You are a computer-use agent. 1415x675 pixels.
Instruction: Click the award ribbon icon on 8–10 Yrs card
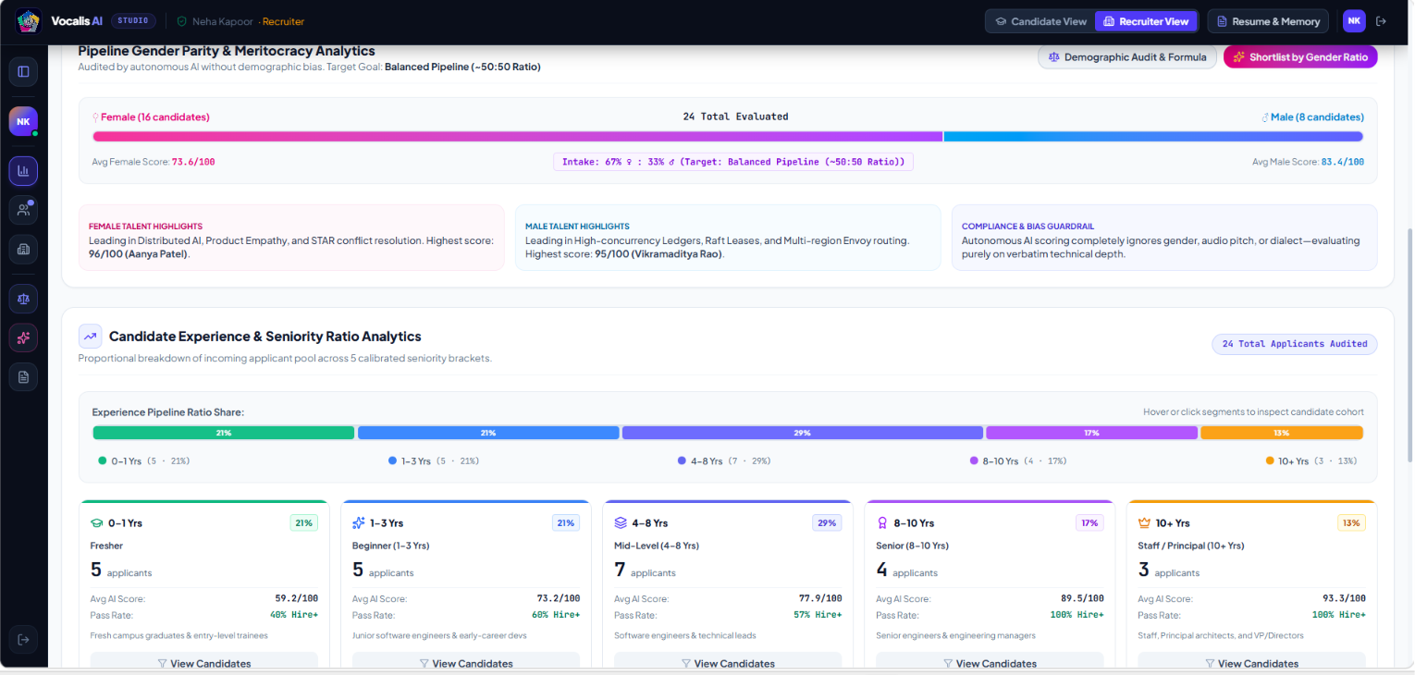tap(882, 522)
